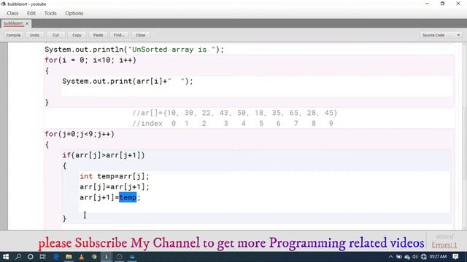Open taskbar search magnifier
Image resolution: width=467 pixels, height=262 pixels.
pos(18,257)
